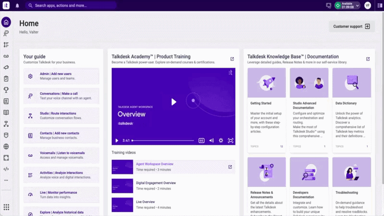
Task: Open the VF user avatar
Action: pyautogui.click(x=367, y=5)
